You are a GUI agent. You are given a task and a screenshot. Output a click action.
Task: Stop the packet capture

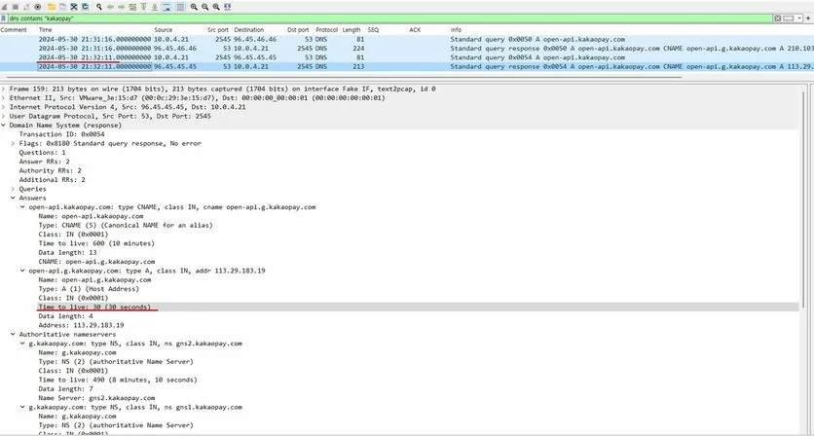16,7
